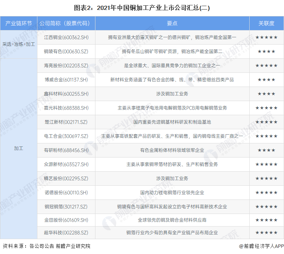Click company cell 铜陵有色(000630.SZ)
284x254 pixels.
(66, 51)
